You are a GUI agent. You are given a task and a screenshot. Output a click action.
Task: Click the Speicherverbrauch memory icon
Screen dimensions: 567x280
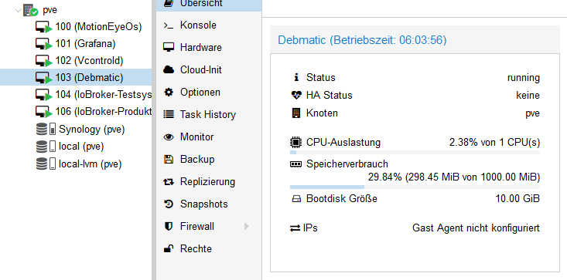point(296,164)
